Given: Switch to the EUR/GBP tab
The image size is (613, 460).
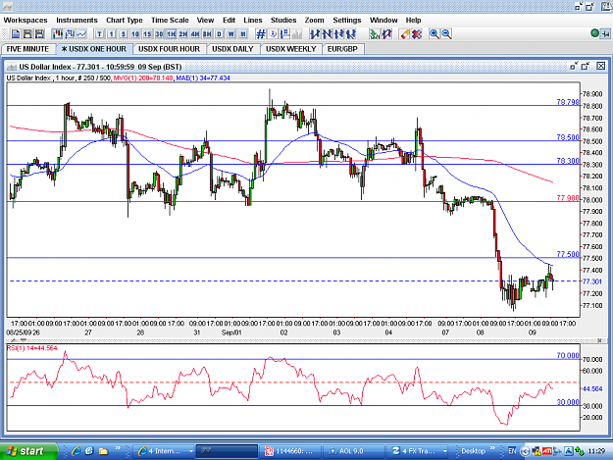Looking at the screenshot, I should (342, 49).
